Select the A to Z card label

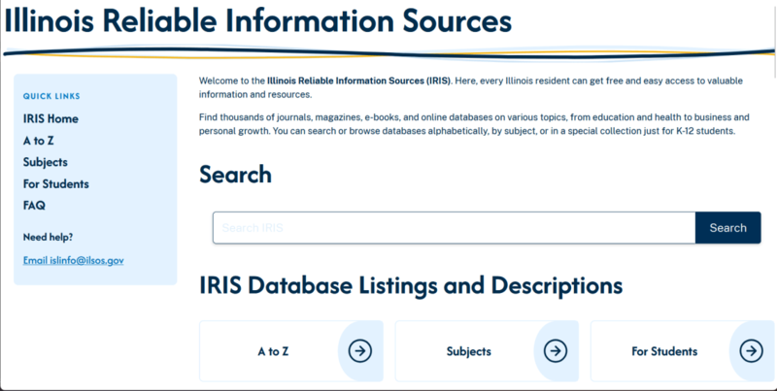273,351
